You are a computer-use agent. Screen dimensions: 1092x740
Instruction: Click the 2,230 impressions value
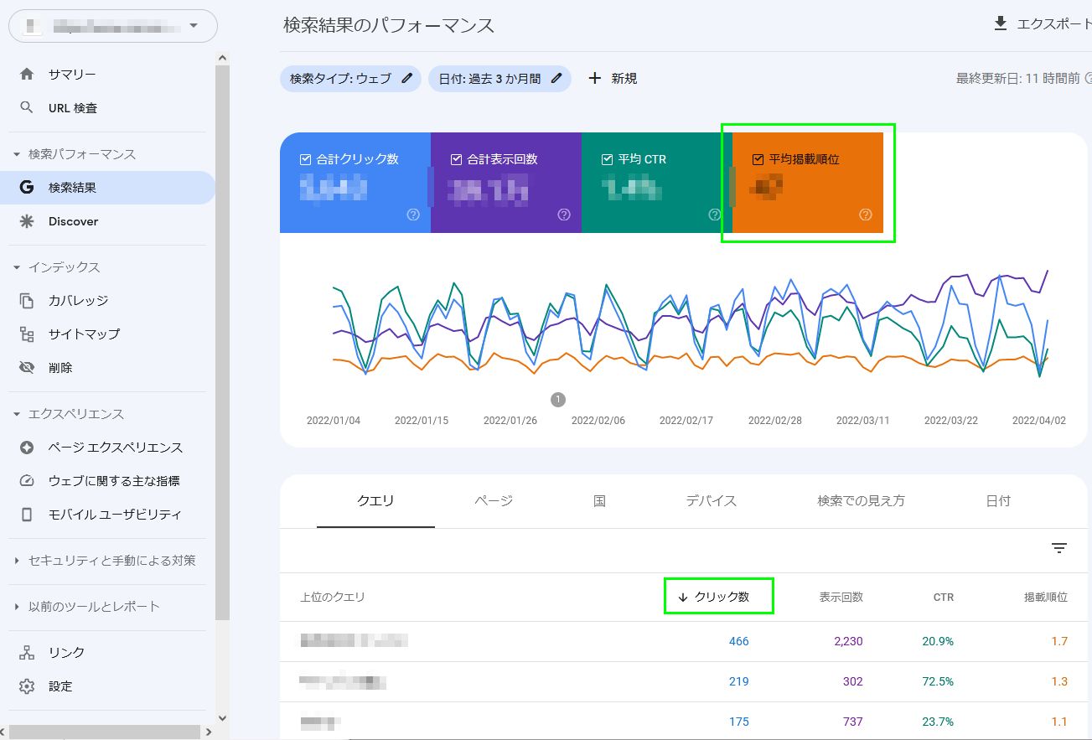tap(848, 641)
